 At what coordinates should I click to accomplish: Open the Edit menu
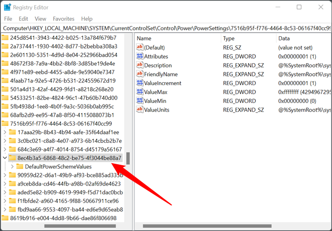[23, 19]
